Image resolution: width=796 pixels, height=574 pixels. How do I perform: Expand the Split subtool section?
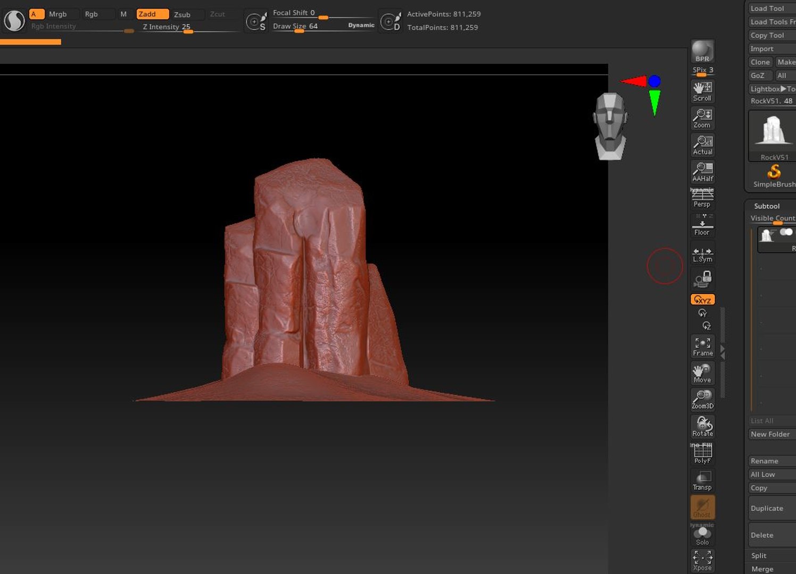point(759,555)
